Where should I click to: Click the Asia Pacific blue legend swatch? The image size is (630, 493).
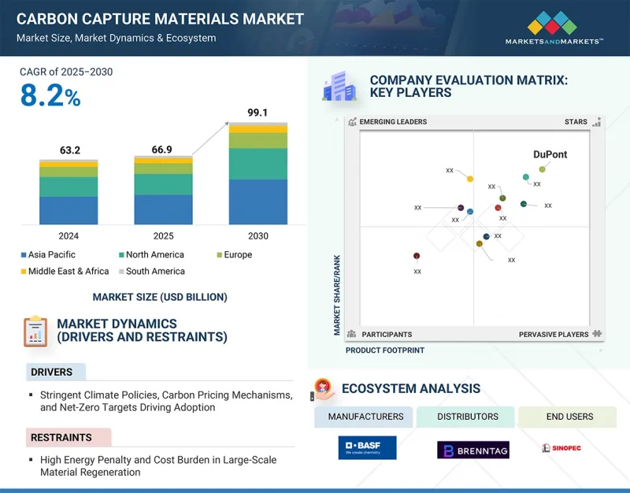(24, 255)
